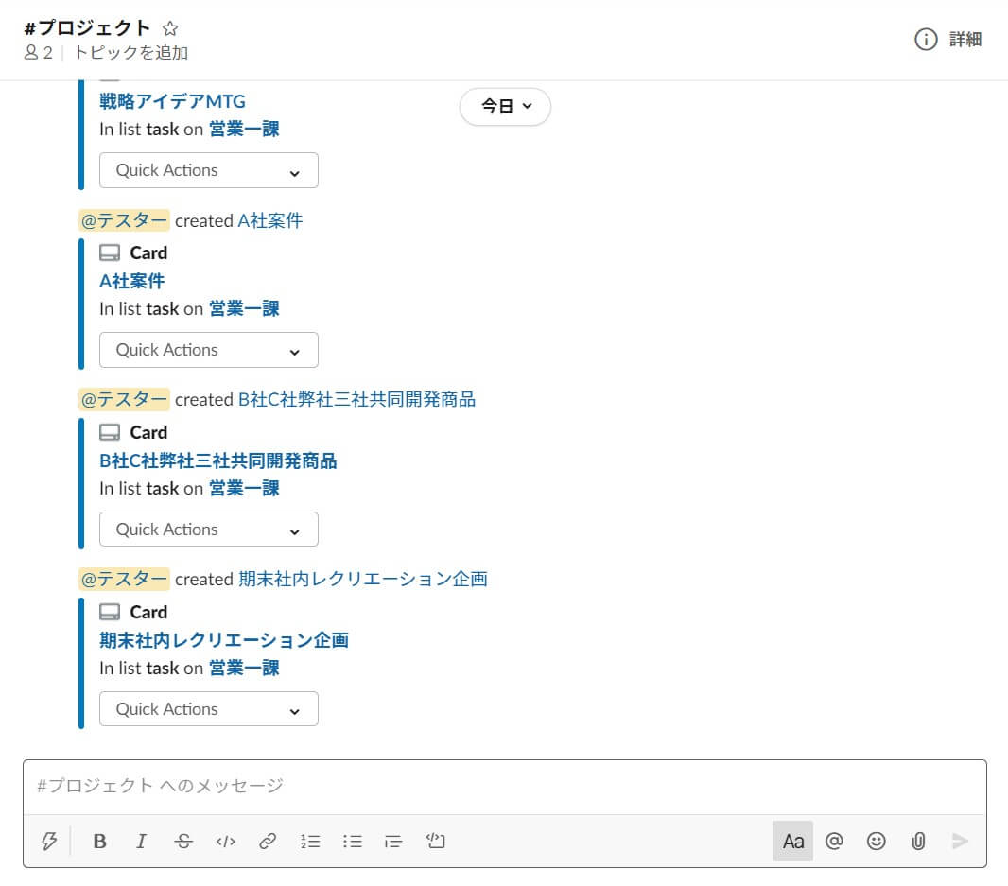The width and height of the screenshot is (1008, 886).
Task: Insert inline code formatting
Action: point(225,841)
